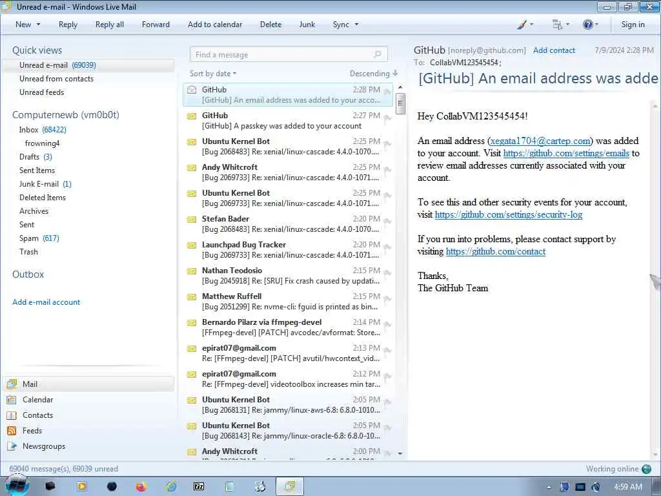Click the search magnifier in Find a message
Image resolution: width=661 pixels, height=496 pixels.
coord(378,54)
